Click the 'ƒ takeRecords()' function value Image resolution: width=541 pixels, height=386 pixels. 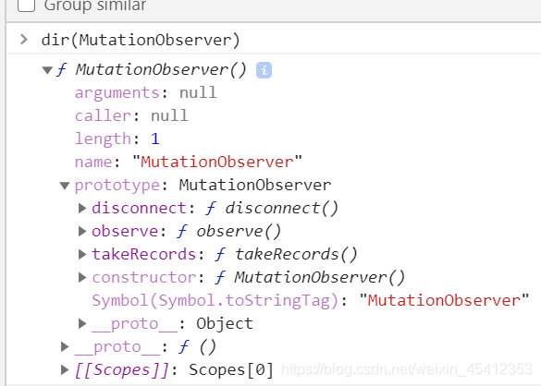point(286,254)
